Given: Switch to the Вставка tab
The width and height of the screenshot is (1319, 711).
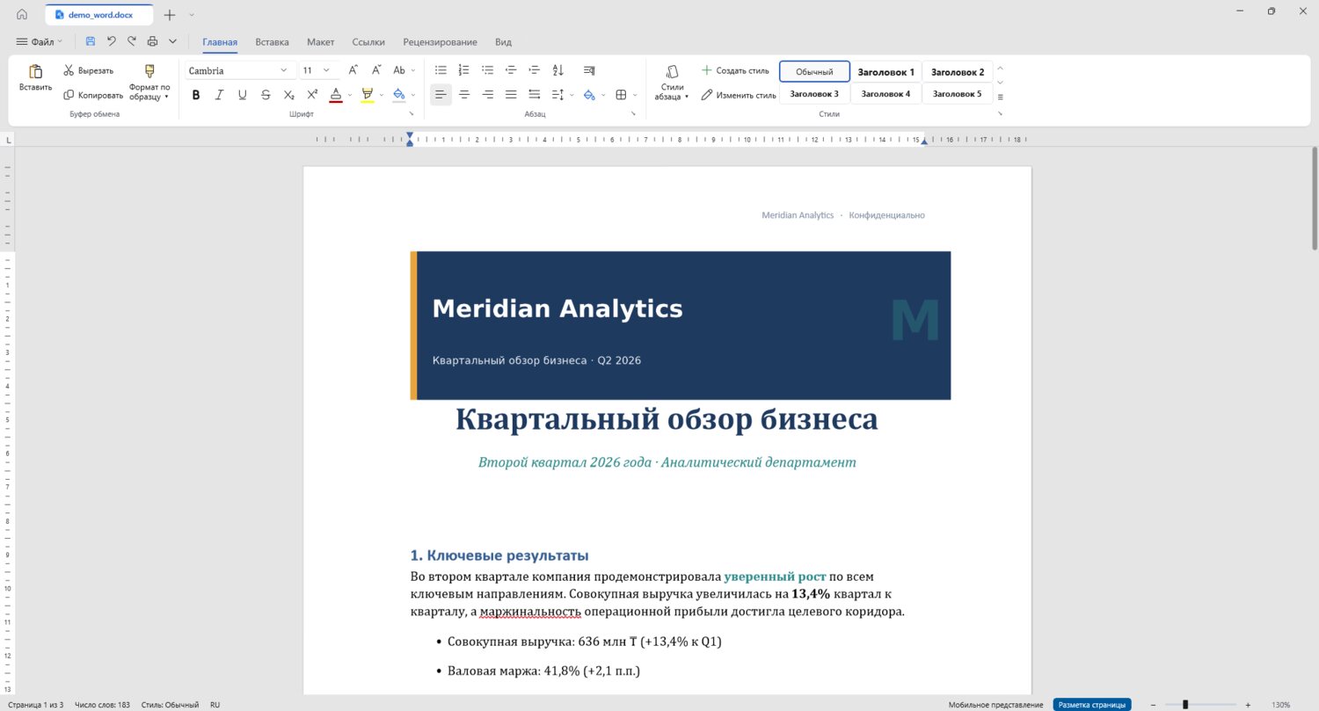Looking at the screenshot, I should coord(272,41).
